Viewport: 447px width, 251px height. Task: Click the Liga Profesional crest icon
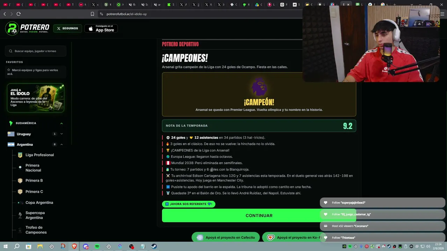20,155
